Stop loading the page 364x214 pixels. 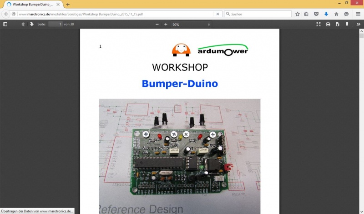coord(217,14)
